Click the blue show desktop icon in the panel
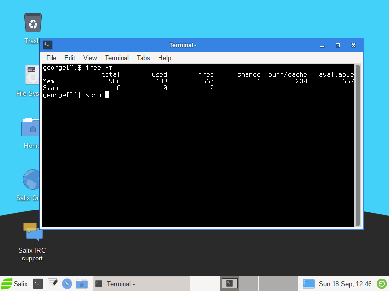 (309, 284)
